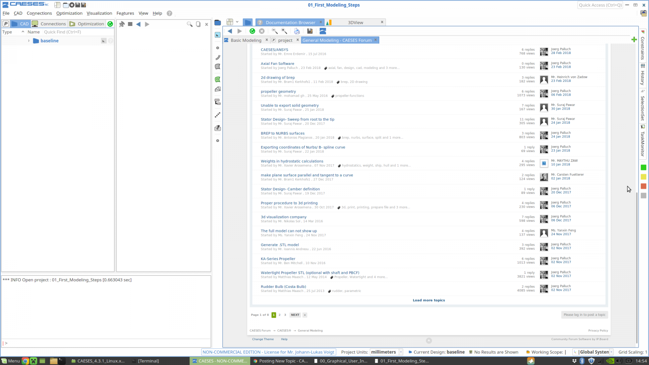Open the CAESES home page icon in browser toolbar
Viewport: 649px width, 365px height.
323,31
